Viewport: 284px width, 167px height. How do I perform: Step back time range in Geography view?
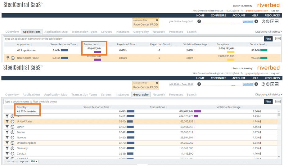pyautogui.click(x=199, y=84)
